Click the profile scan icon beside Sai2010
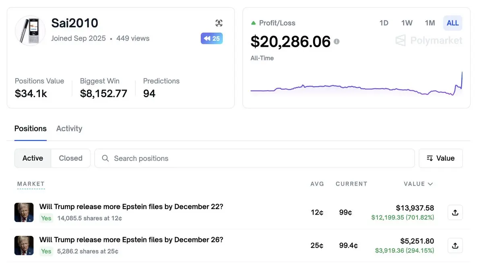483x269 pixels. (x=219, y=23)
